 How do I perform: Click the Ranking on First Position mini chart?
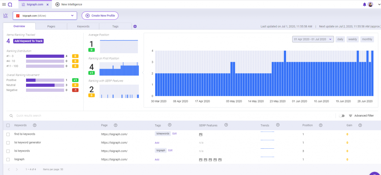tap(119, 69)
